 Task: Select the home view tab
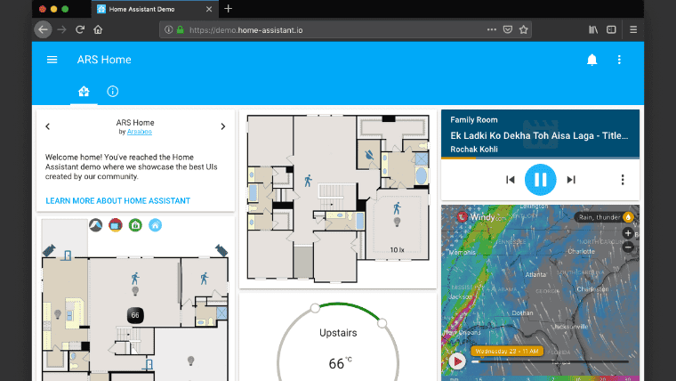(x=84, y=92)
